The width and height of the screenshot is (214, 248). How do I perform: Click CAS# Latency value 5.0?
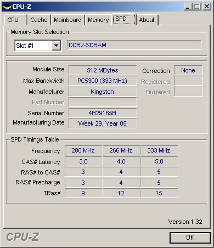point(159,161)
